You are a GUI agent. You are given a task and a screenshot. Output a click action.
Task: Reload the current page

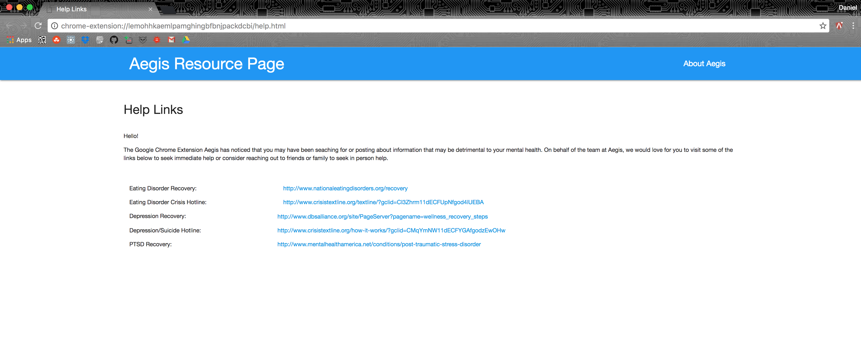click(x=38, y=26)
